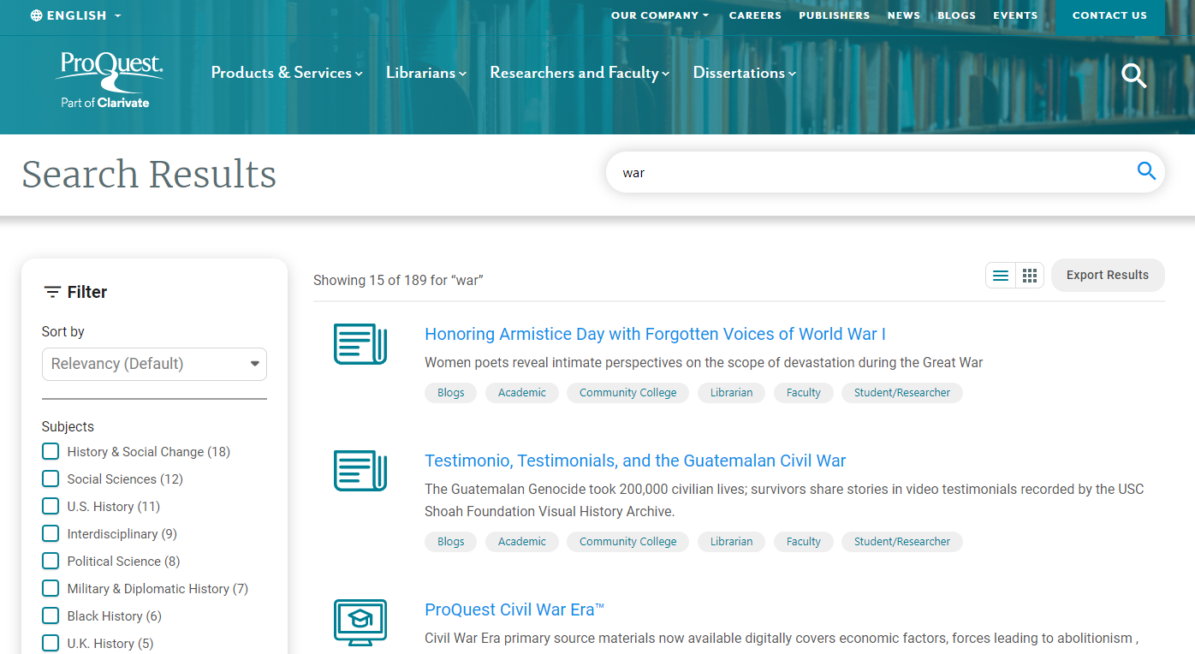
Task: Click Librarian tag under Testimonio result
Action: pos(732,542)
